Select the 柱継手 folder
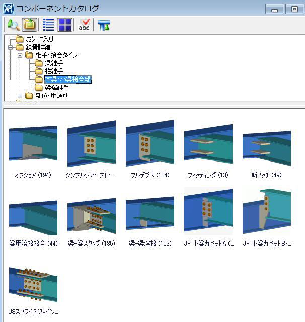This screenshot has width=305, height=322. click(x=53, y=71)
